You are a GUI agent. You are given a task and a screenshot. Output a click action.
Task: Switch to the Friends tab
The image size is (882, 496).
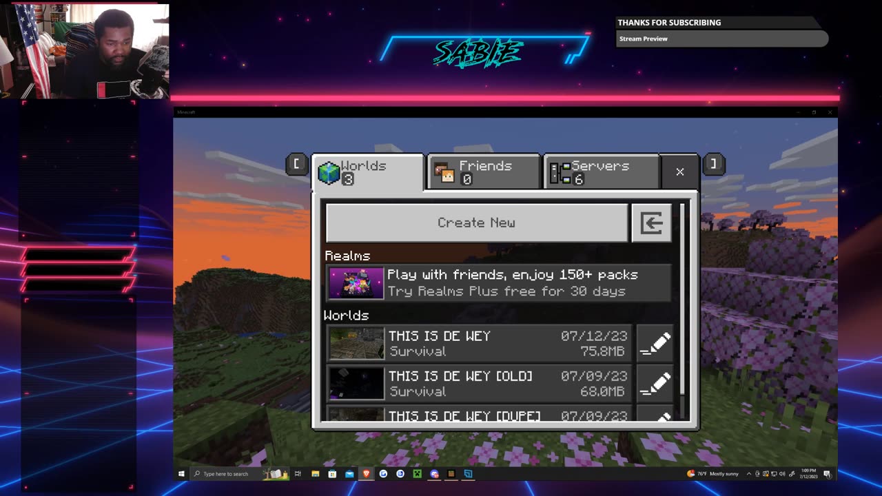click(484, 172)
